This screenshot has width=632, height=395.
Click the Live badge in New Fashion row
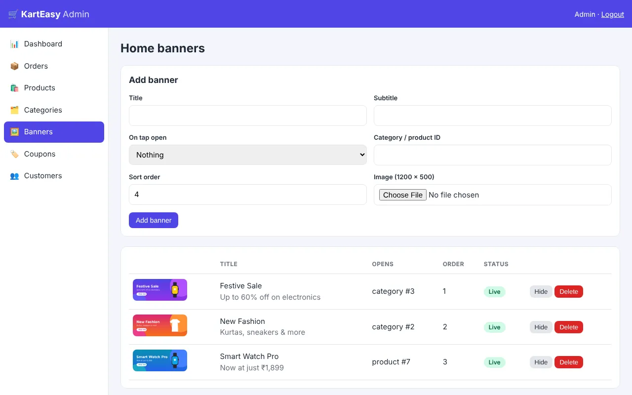[495, 327]
